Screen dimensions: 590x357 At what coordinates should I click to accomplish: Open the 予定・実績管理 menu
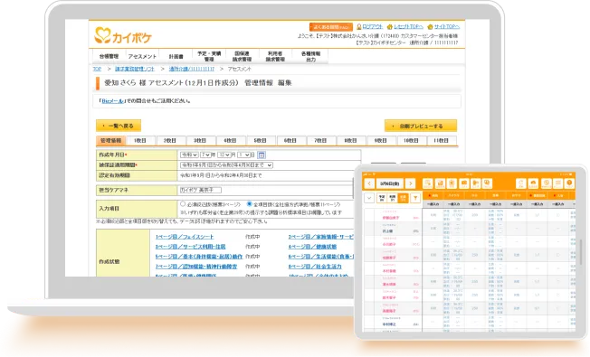[209, 56]
